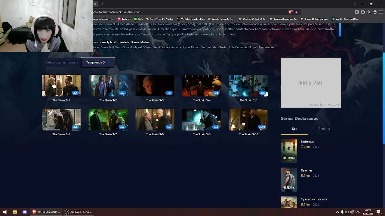Switch to the OBS 32.2.1 taskbar window
Screen dimensions: 385x216
click(x=78, y=212)
